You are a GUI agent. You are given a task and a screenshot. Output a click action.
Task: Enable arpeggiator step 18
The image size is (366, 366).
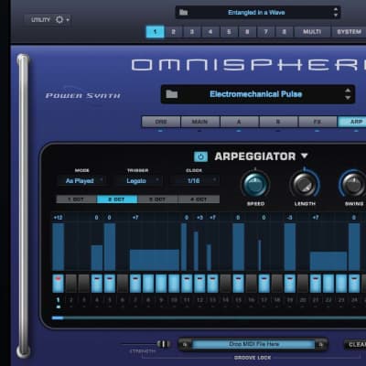[x=277, y=284]
